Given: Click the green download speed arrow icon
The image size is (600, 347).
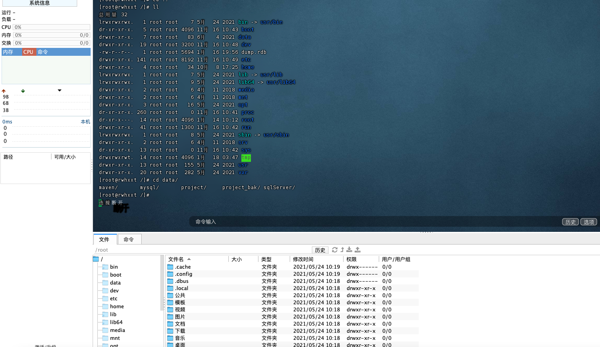Looking at the screenshot, I should pos(23,91).
